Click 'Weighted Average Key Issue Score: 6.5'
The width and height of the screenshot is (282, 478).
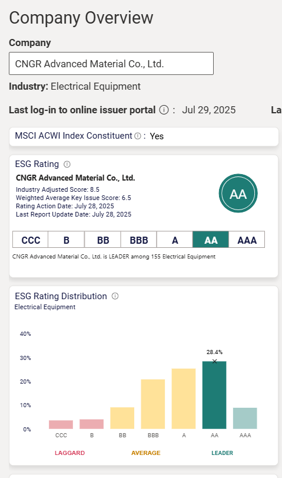74,198
